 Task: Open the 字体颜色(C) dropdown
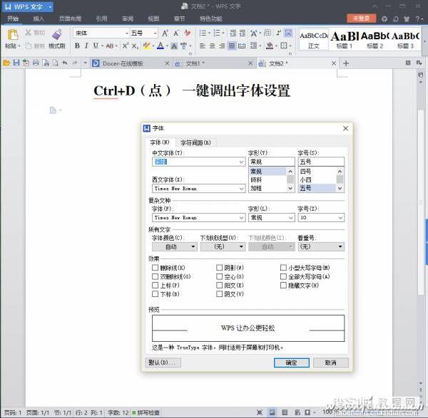[x=175, y=247]
